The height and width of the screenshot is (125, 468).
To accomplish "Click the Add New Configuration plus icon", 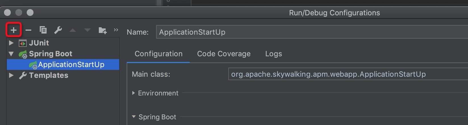I will click(x=13, y=30).
